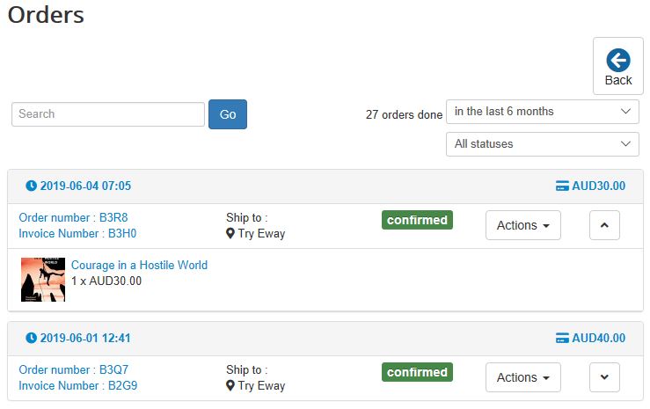The height and width of the screenshot is (409, 650).
Task: Open the Courage in a Hostile World link
Action: tap(139, 265)
